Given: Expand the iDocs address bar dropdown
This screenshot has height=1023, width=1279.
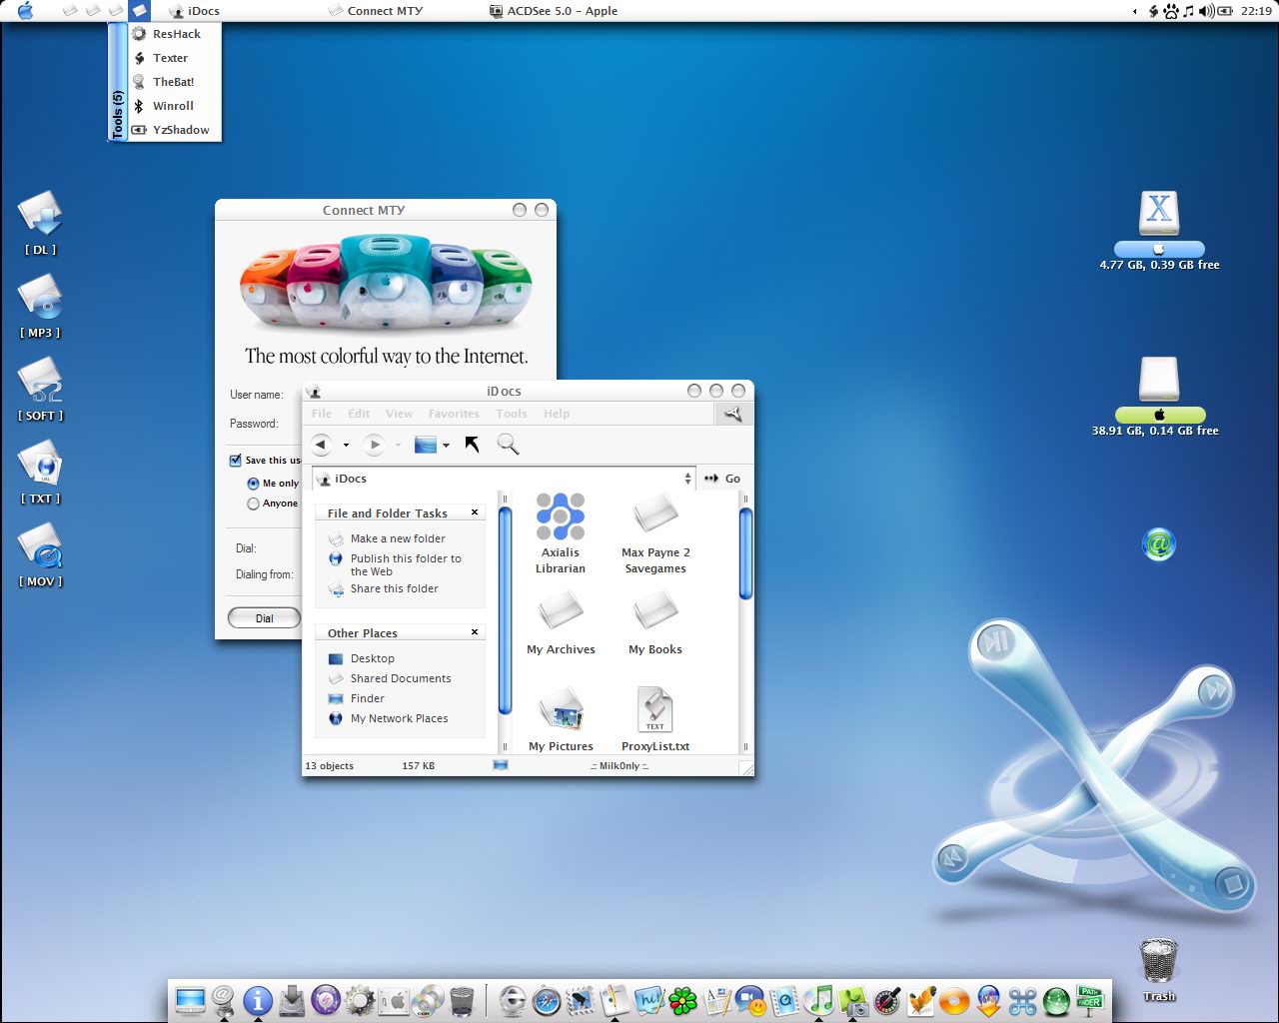Looking at the screenshot, I should (687, 479).
